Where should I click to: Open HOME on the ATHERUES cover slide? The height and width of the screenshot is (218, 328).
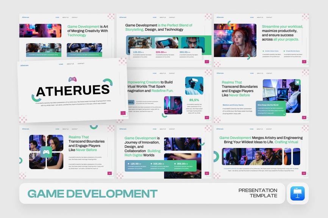61,64
